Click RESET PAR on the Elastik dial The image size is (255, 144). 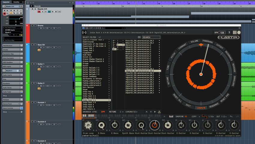click(x=225, y=98)
